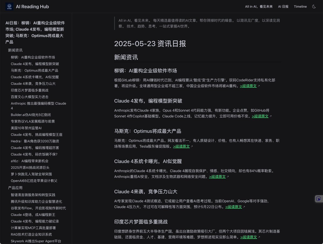Open 阅读原文 link in Claude 4来袭 section
Screen dimensions: 323x244
pyautogui.click(x=234, y=207)
